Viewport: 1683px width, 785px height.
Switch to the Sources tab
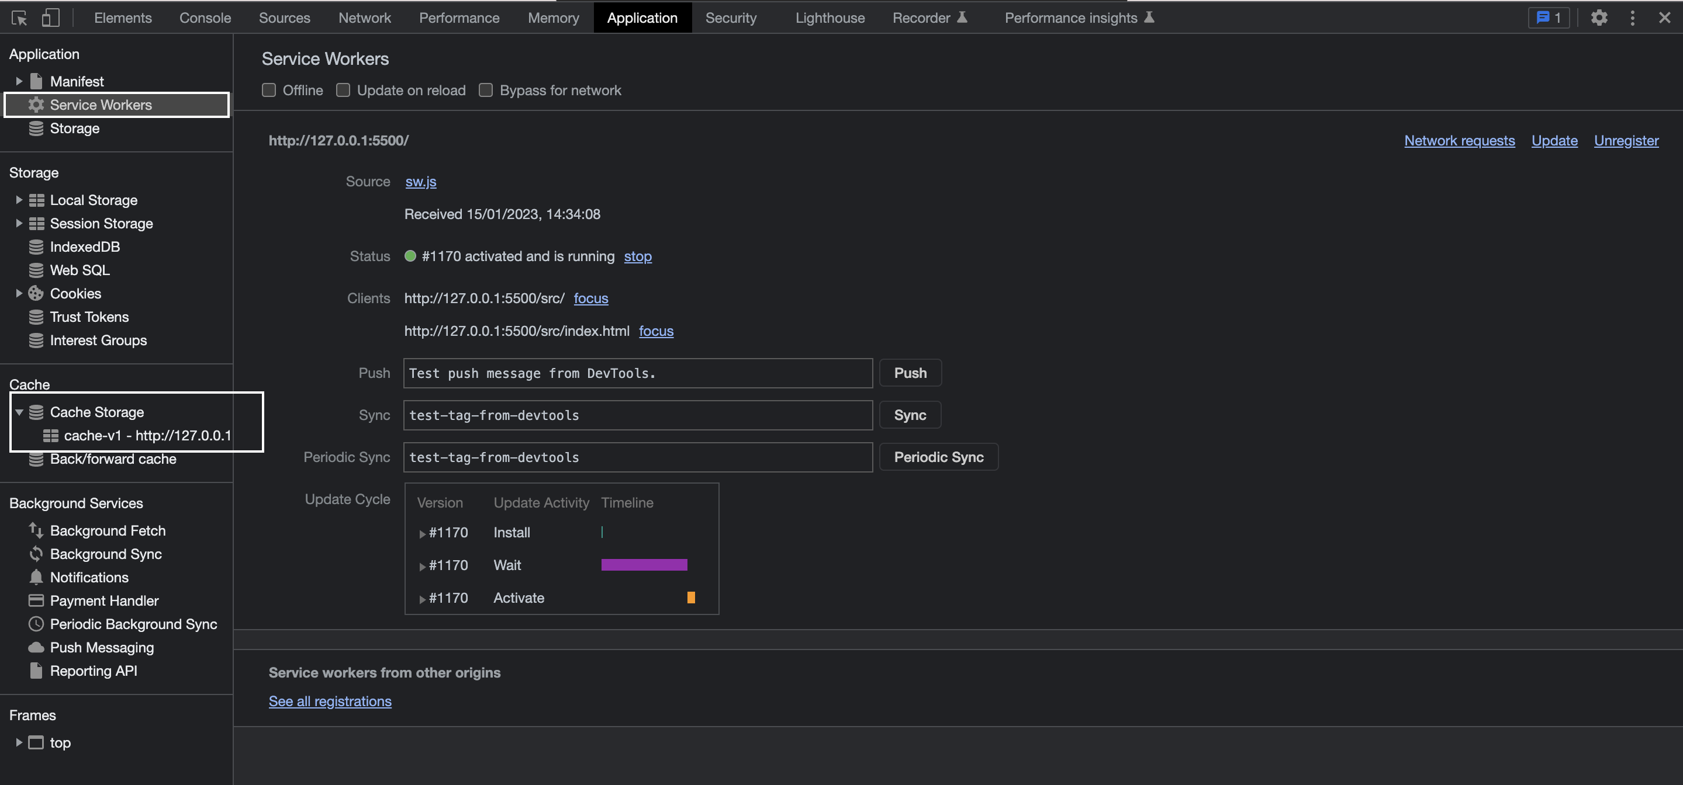(x=284, y=18)
